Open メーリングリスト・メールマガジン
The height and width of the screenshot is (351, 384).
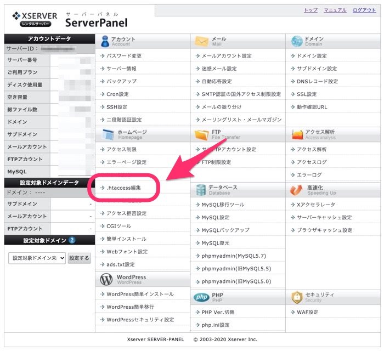242,120
